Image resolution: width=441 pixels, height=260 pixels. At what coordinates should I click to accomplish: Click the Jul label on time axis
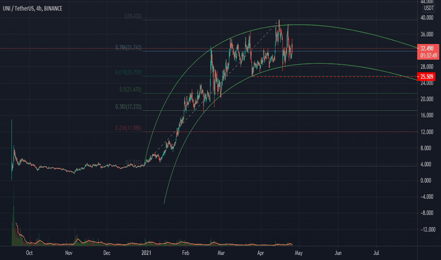pyautogui.click(x=376, y=253)
